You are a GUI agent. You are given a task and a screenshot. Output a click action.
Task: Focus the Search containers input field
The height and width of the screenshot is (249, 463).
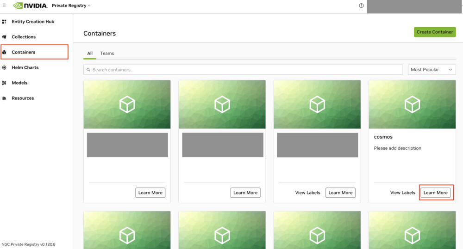243,70
